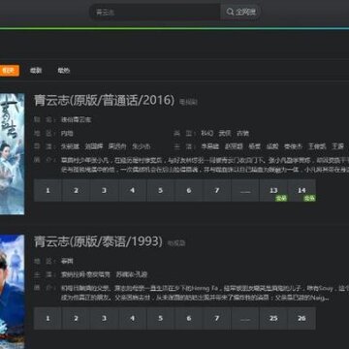
Task: Expand hidden episodes of 青云志 1993
Action: click(x=245, y=318)
